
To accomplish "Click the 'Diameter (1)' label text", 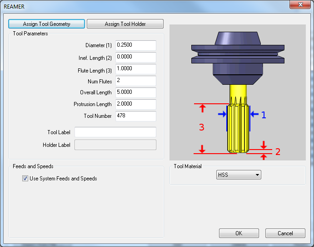I will tap(99, 45).
